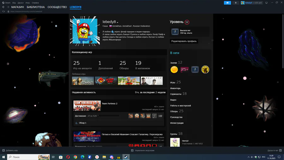Open Yandex Browser from the taskbar
Viewport: 284px width, 160px height.
tap(97, 157)
